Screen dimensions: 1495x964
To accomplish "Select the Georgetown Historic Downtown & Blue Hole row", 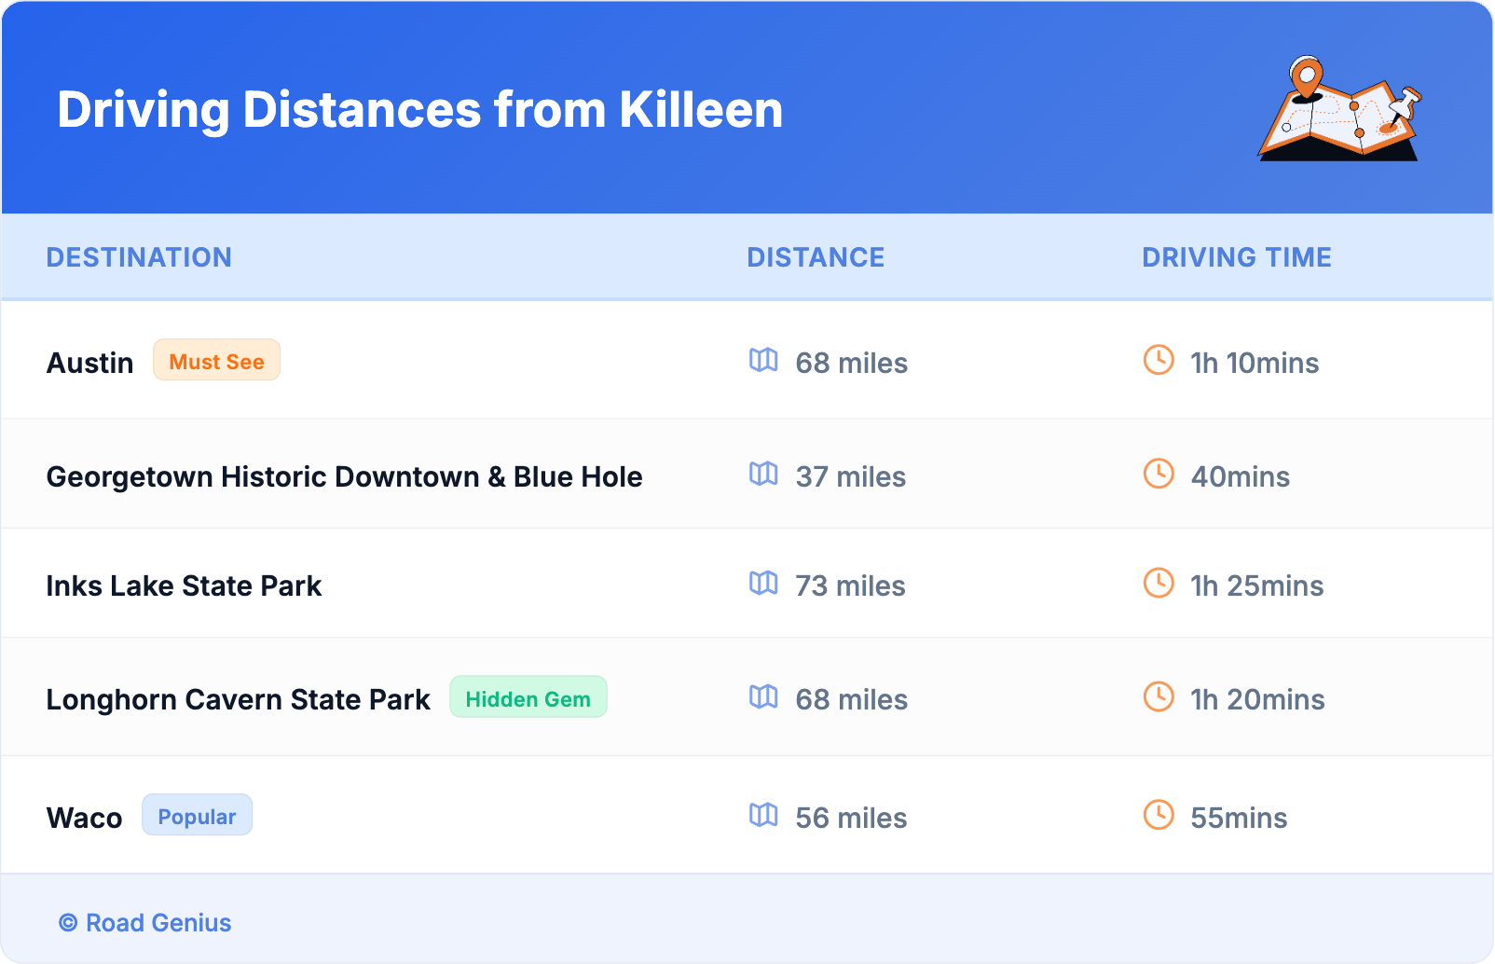I will 344,476.
